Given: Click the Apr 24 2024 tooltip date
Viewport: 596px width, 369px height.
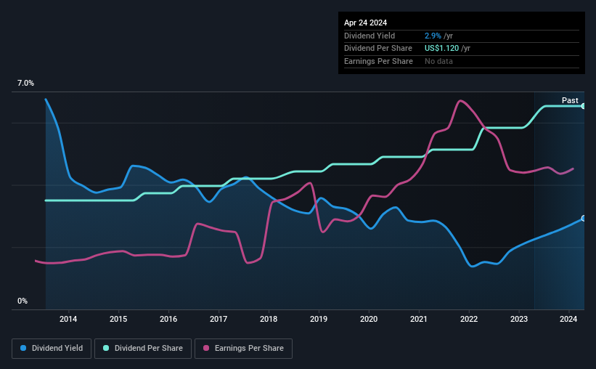Looking at the screenshot, I should pos(365,23).
